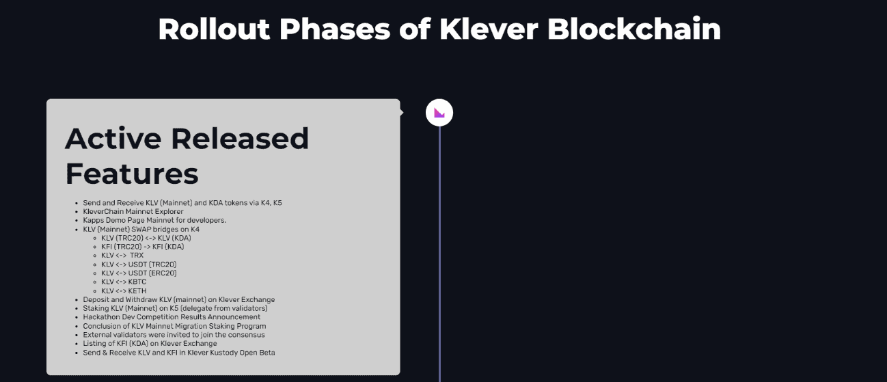
Task: Select 'KLV (Mainnet) SWAP bridges on K4'
Action: pos(141,230)
